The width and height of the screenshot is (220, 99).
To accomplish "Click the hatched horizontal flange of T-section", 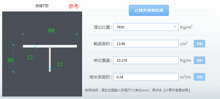I will click(50, 46).
